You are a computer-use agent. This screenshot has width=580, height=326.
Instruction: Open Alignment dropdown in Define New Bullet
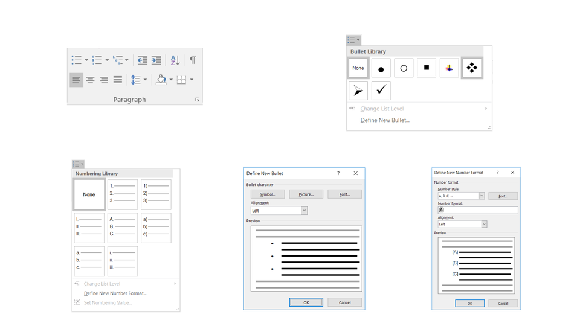coord(304,211)
